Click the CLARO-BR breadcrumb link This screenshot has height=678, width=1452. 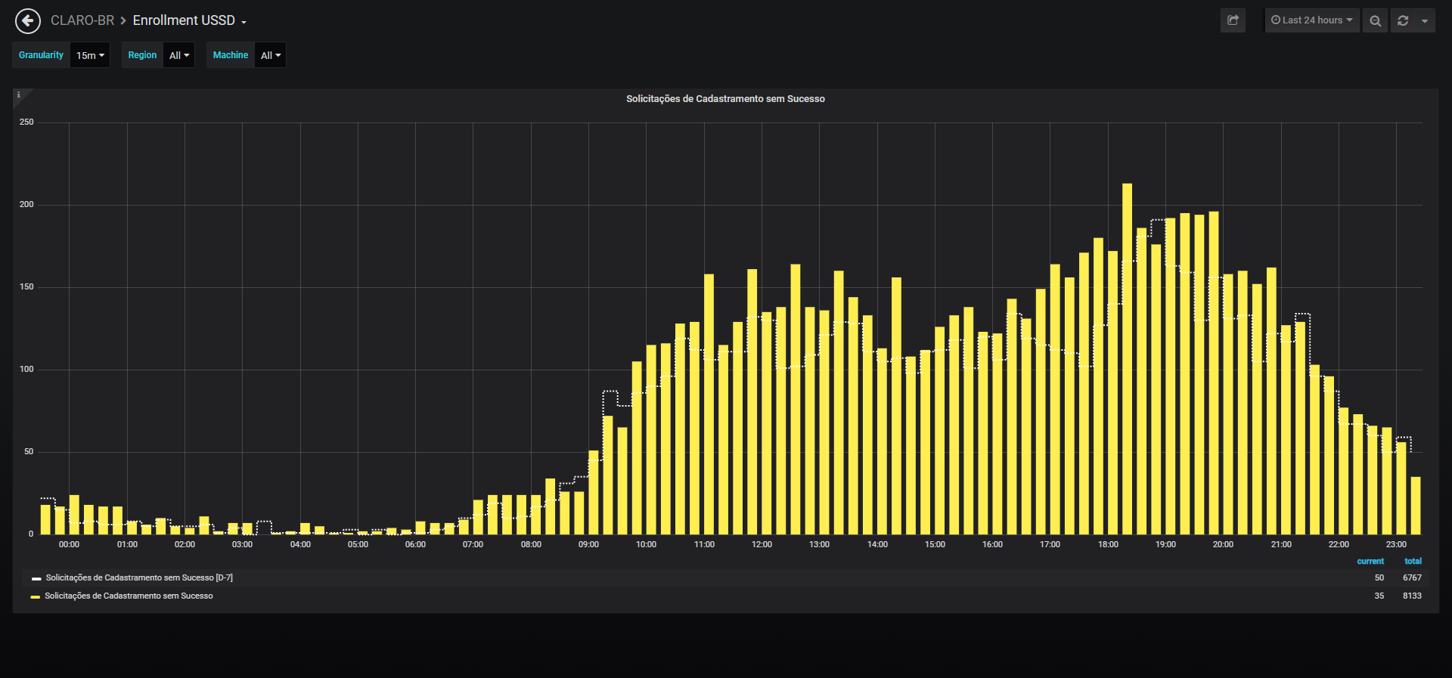(x=82, y=20)
